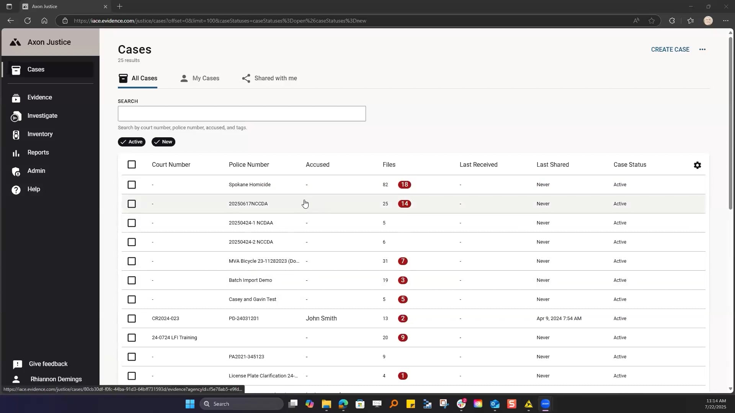Open the Shared with me tab
This screenshot has height=413, width=735.
click(275, 78)
